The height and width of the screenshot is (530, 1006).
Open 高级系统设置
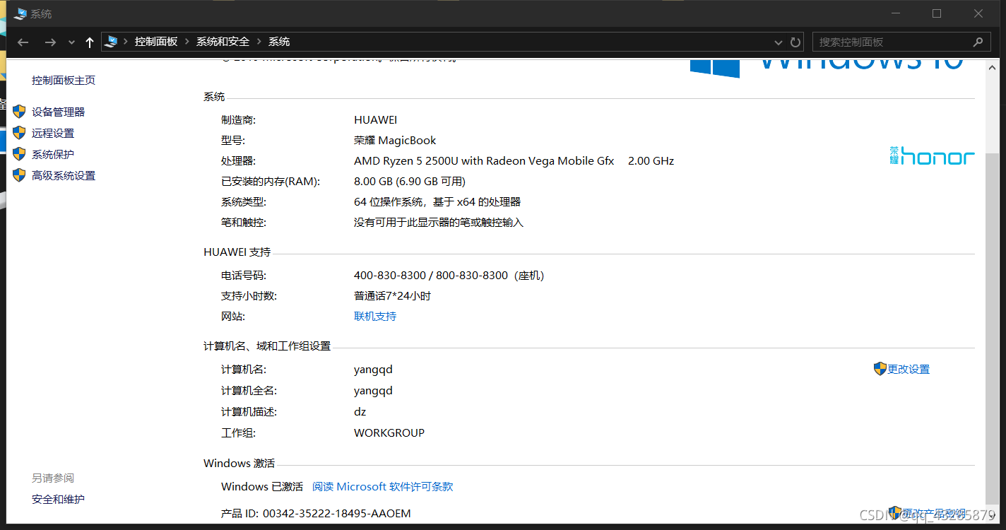point(64,176)
